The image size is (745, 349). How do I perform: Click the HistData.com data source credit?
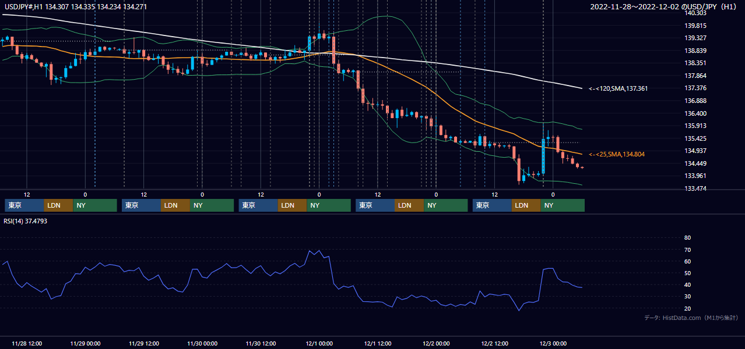[691, 318]
